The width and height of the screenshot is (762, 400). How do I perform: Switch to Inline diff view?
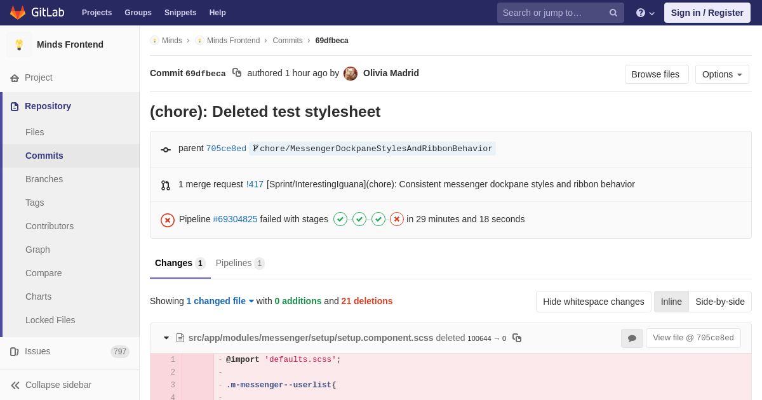pyautogui.click(x=671, y=302)
